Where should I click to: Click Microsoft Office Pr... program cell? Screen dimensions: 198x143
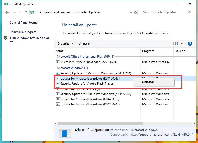[156, 62]
